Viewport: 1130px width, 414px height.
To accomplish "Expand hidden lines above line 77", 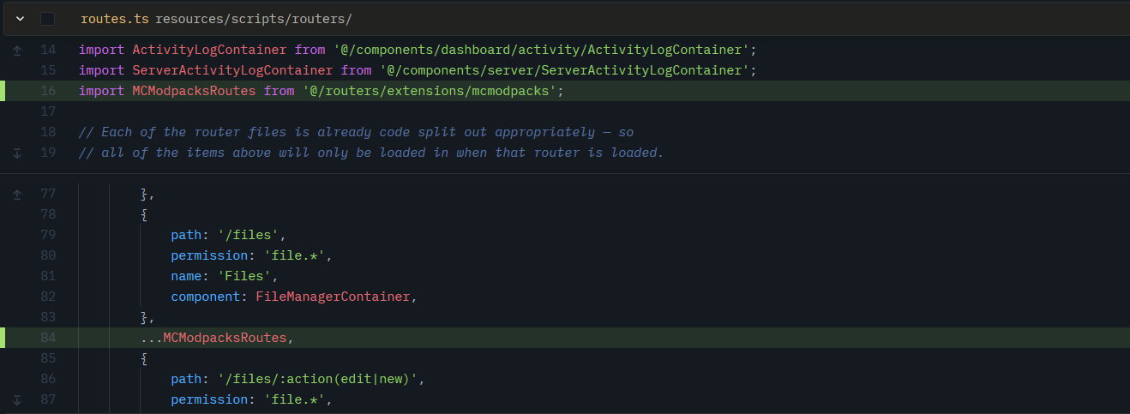I will click(x=17, y=195).
